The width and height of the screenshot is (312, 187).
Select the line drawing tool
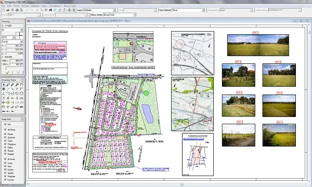click(x=8, y=89)
